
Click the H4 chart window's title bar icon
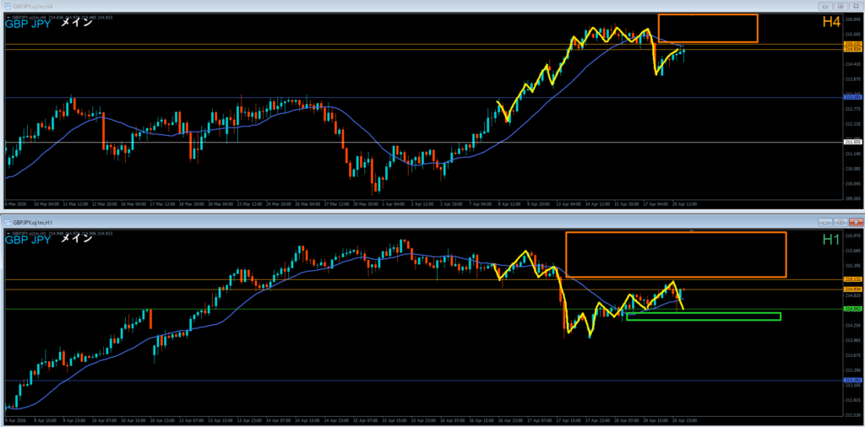coord(7,7)
